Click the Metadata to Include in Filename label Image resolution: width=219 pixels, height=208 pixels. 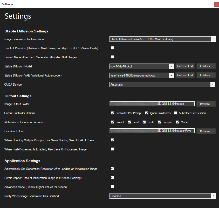tap(24, 122)
